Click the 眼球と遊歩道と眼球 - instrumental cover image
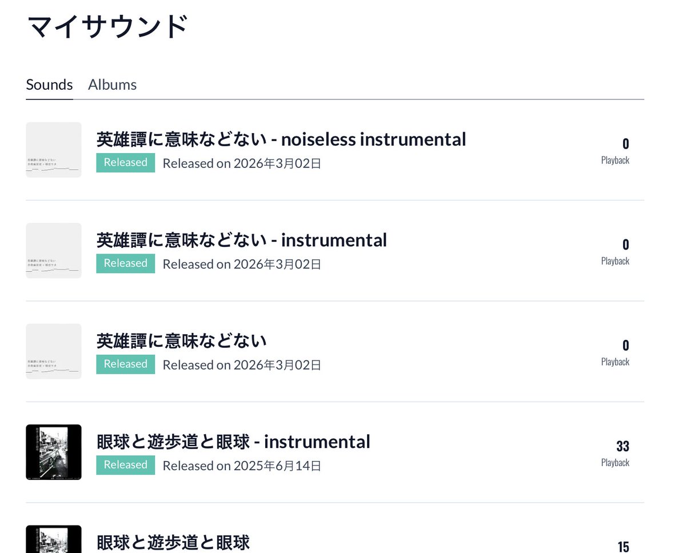This screenshot has height=553, width=686. (x=54, y=452)
